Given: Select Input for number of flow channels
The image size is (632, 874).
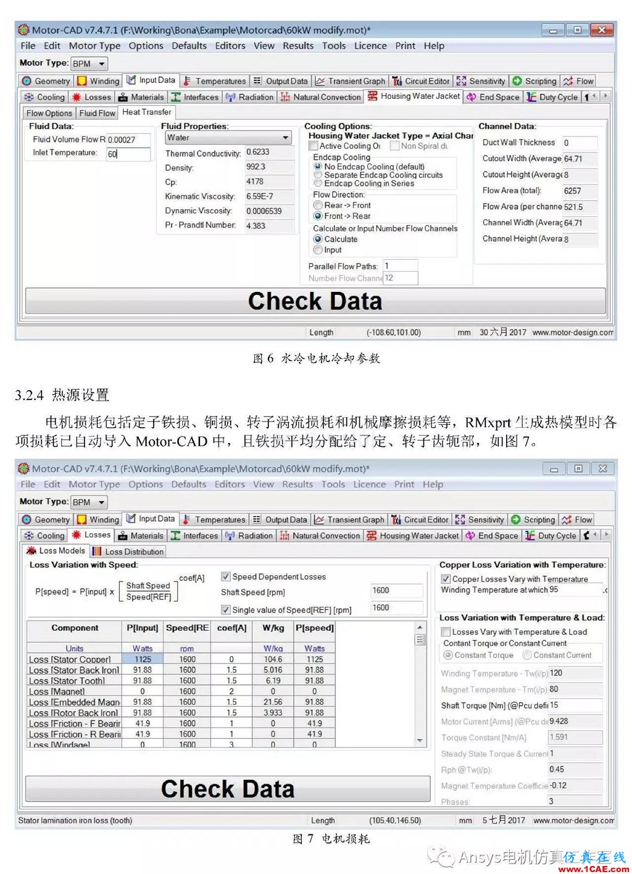Looking at the screenshot, I should tap(318, 250).
